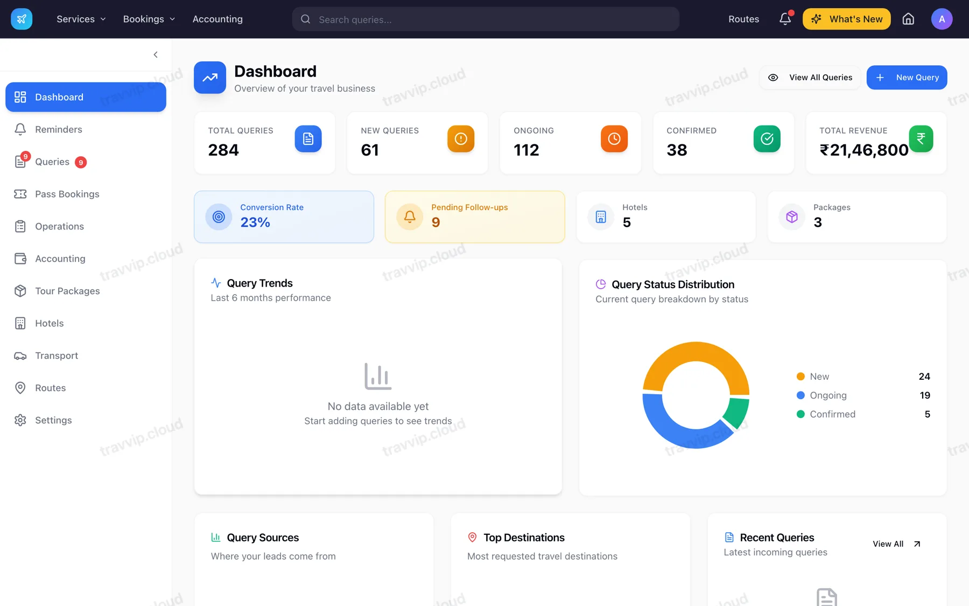Click the Query Sources bar chart icon
Viewport: 969px width, 606px height.
point(216,537)
